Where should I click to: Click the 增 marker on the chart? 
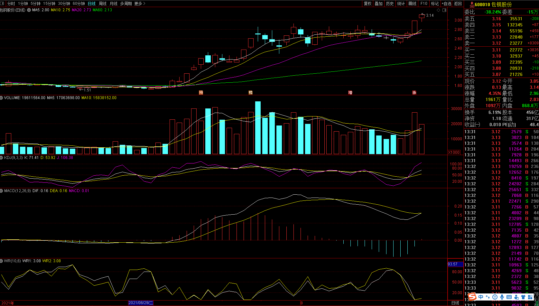350,93
